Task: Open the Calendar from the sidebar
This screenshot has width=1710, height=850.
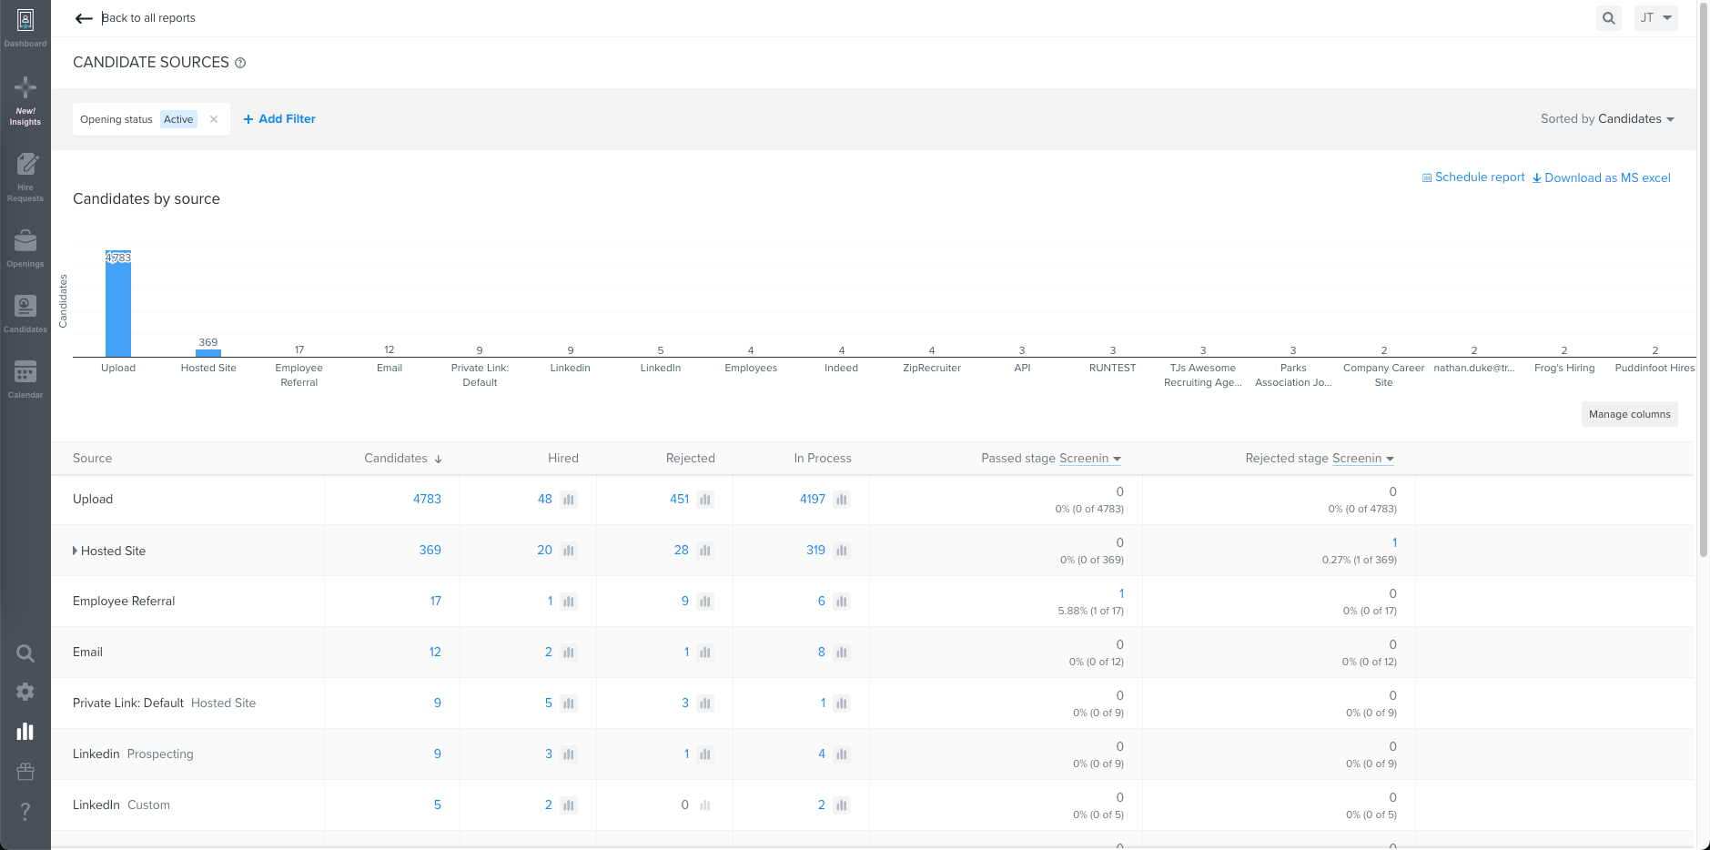Action: 25,377
